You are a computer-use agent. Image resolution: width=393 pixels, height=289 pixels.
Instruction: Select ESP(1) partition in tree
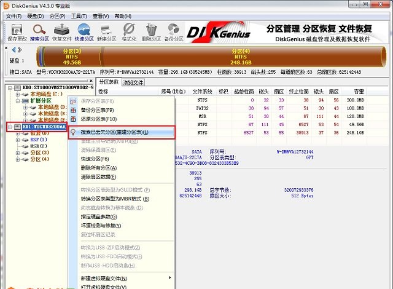click(x=39, y=140)
